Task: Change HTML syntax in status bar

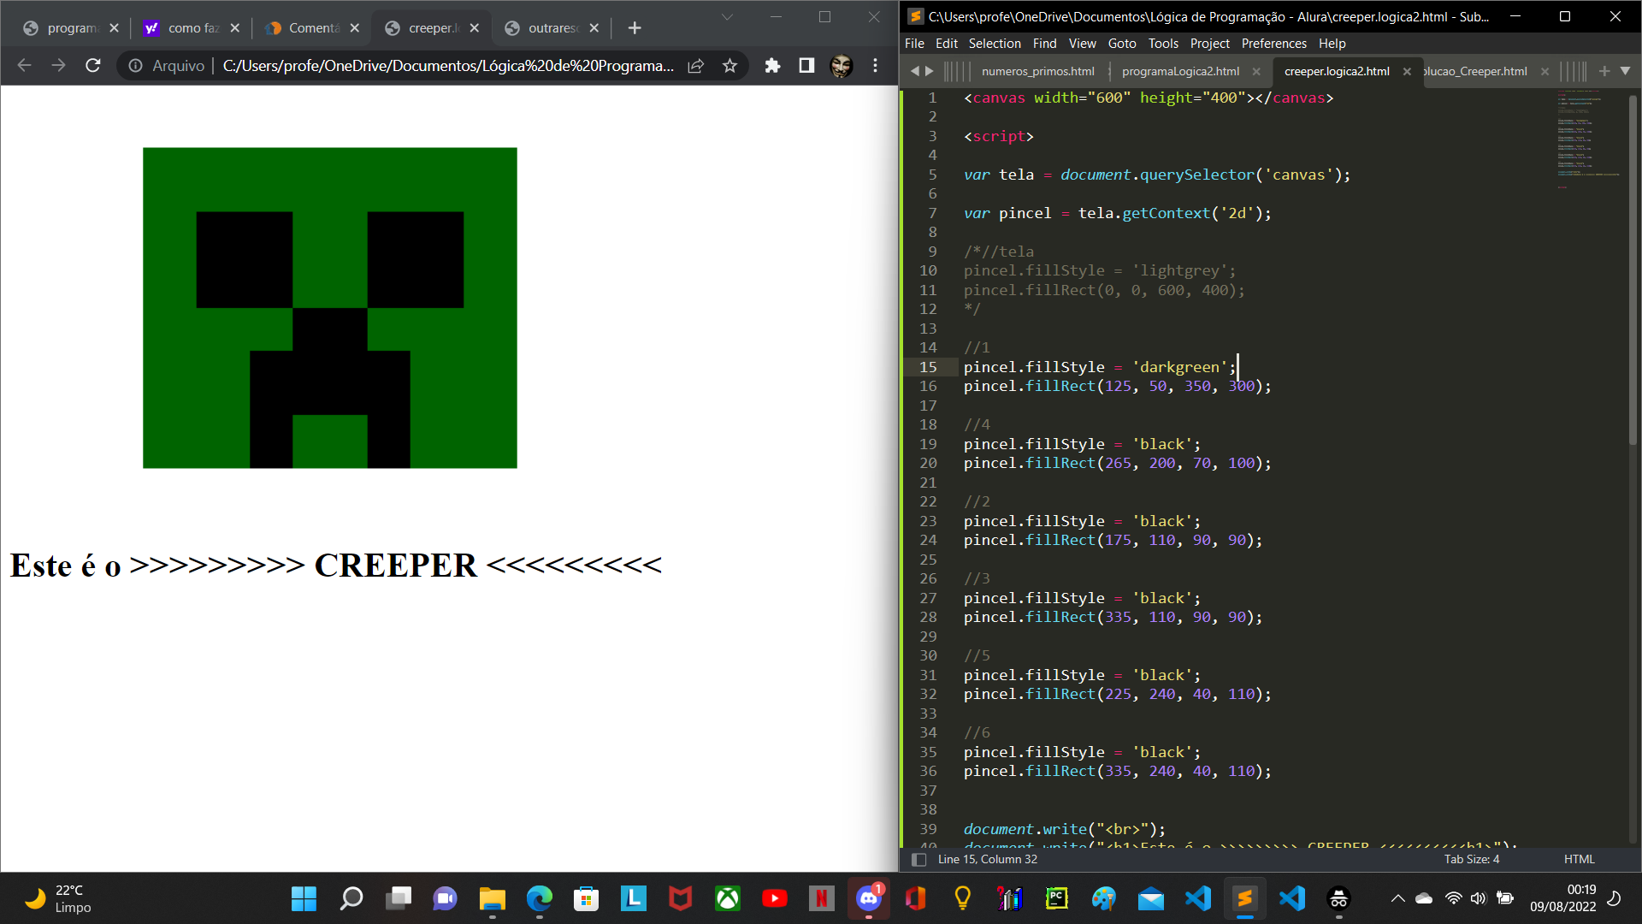Action: [1579, 859]
